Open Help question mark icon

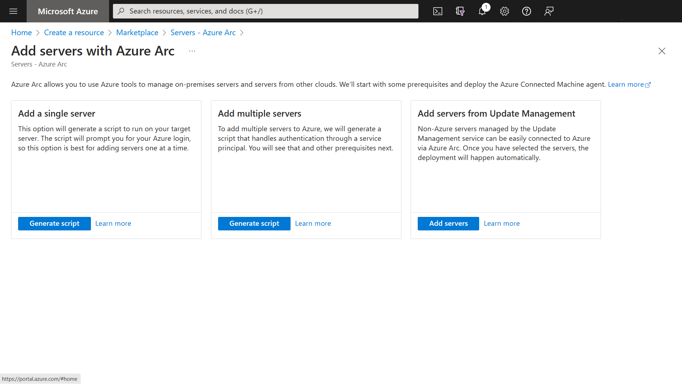pyautogui.click(x=526, y=11)
